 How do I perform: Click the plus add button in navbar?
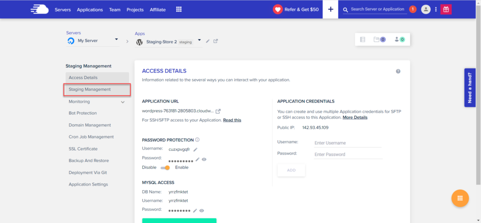click(330, 9)
